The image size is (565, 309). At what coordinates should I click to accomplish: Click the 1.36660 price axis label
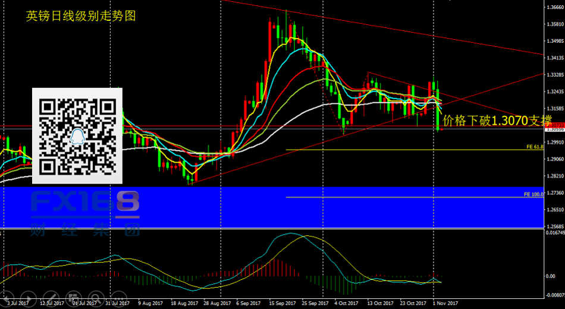pyautogui.click(x=554, y=7)
